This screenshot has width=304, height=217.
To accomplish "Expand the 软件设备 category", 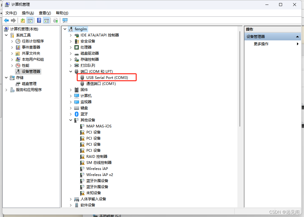I will coord(71,205).
